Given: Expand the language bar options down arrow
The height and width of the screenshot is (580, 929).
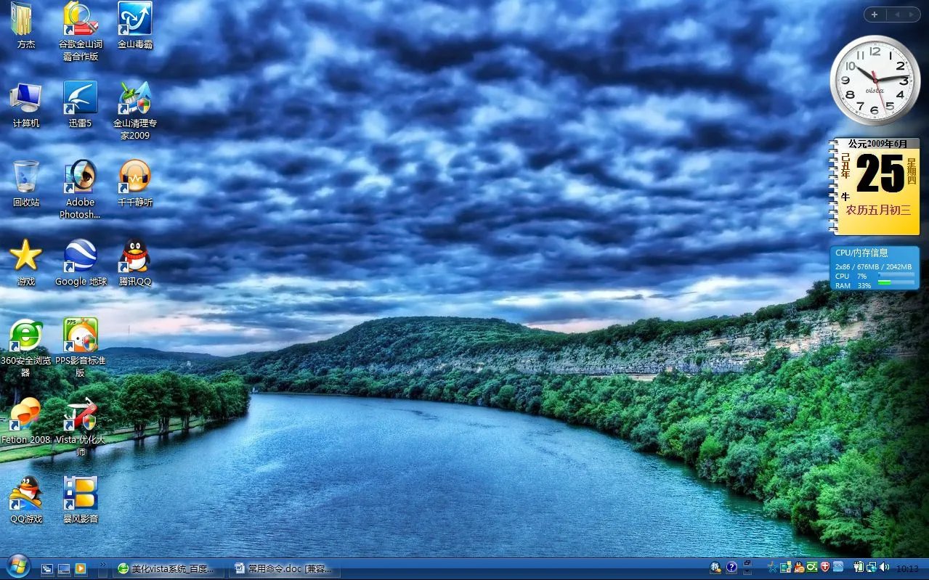Looking at the screenshot, I should pos(747,571).
